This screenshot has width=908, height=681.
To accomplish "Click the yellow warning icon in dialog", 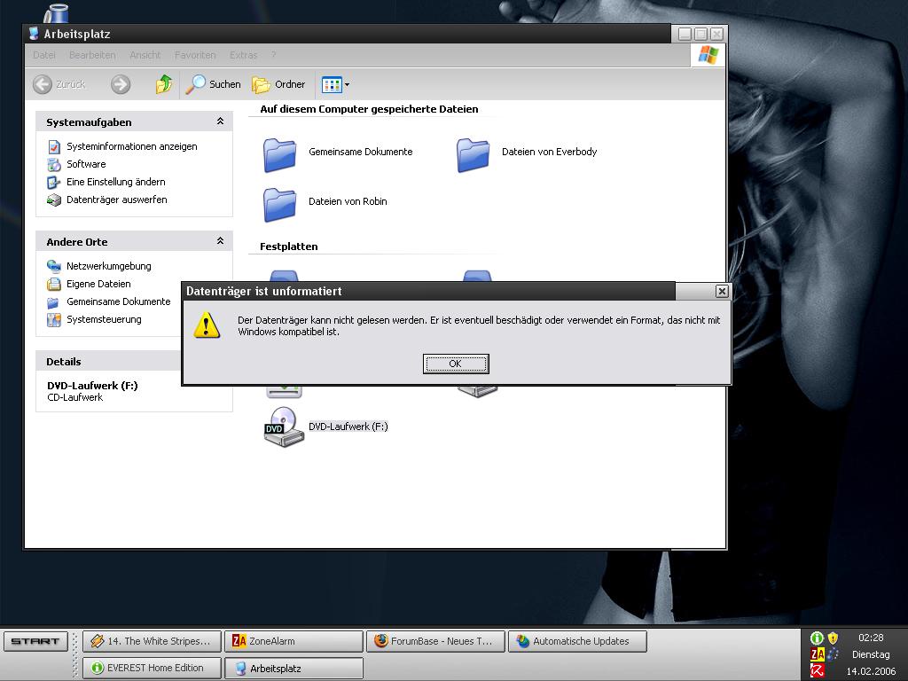I will click(207, 325).
